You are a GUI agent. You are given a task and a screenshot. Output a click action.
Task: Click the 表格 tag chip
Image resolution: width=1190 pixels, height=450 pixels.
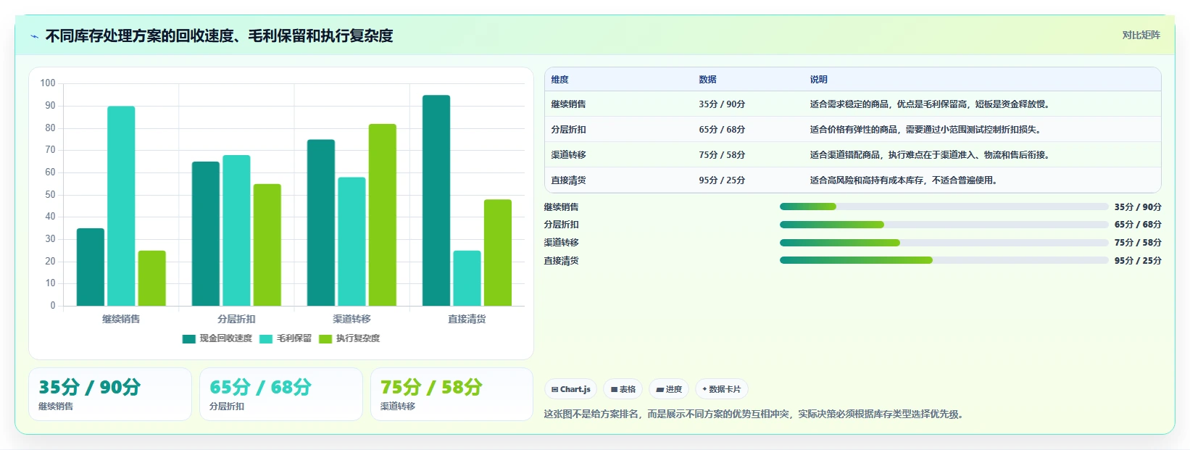click(x=623, y=389)
